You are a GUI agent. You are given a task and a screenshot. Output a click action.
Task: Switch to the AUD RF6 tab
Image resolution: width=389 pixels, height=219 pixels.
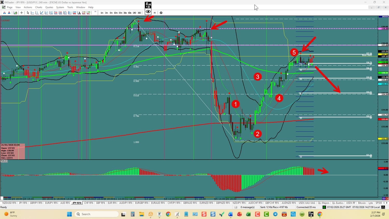click(x=65, y=203)
